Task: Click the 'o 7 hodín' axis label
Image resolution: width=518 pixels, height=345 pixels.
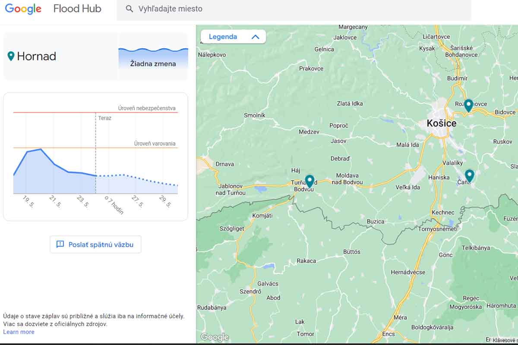Action: point(114,205)
